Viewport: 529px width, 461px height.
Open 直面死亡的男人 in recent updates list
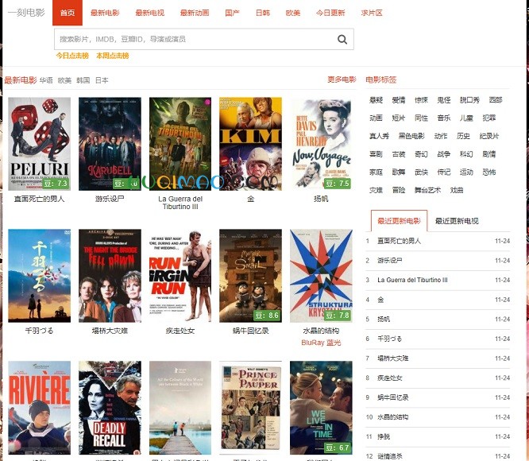click(399, 241)
